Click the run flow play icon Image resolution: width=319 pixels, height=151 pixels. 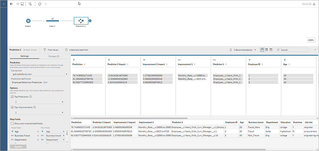pyautogui.click(x=46, y=4)
